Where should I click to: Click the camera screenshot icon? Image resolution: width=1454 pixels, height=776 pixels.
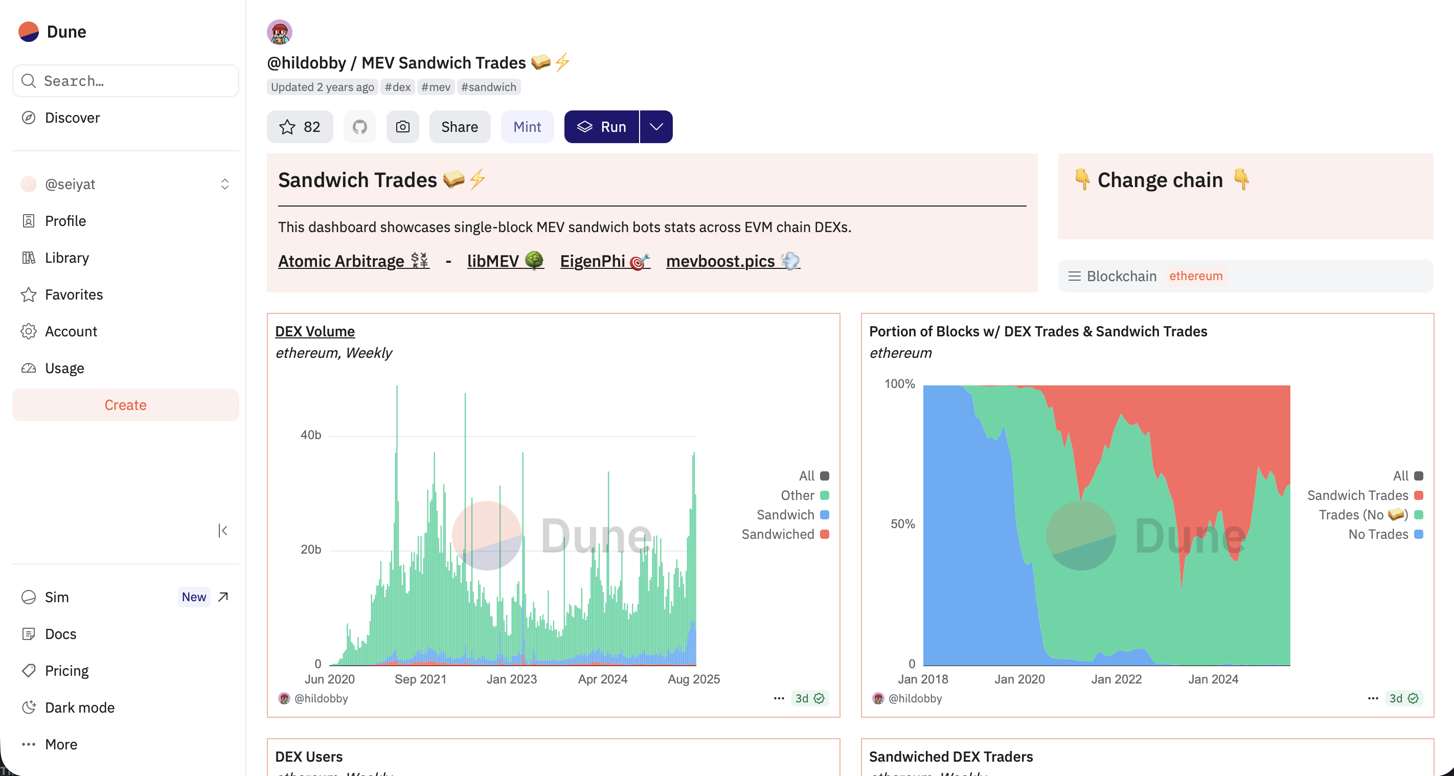click(402, 127)
